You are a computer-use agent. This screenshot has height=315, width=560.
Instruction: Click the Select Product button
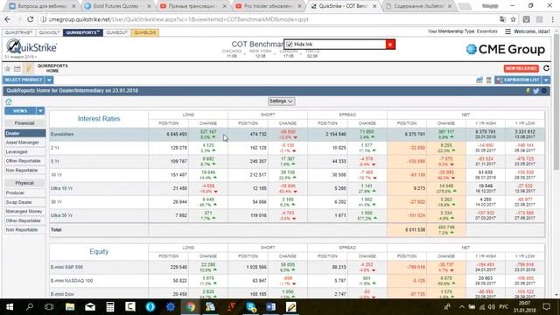24,80
